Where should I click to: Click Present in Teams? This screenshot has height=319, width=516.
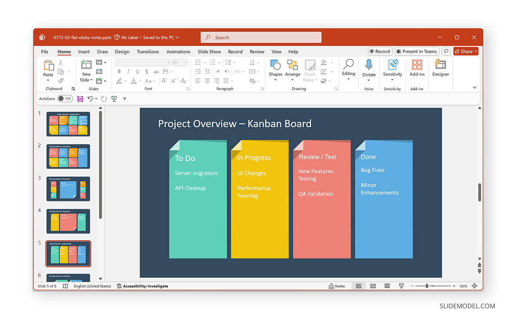tap(417, 51)
